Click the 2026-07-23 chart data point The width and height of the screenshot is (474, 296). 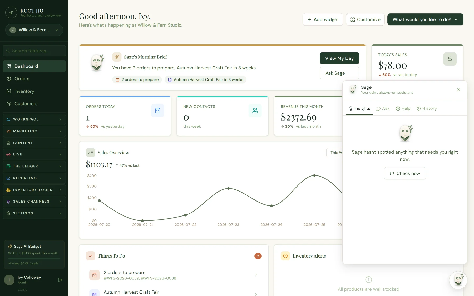pyautogui.click(x=229, y=188)
